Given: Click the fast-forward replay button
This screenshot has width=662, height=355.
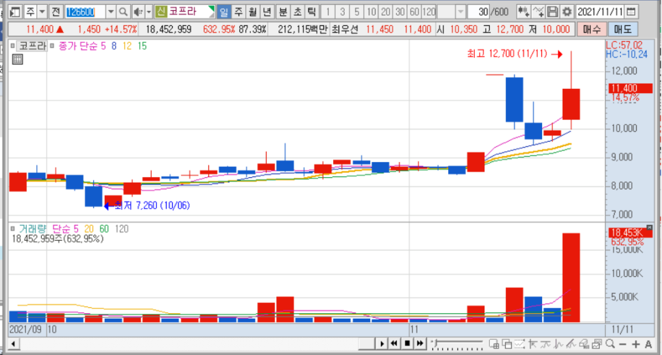Looking at the screenshot, I should point(420,343).
